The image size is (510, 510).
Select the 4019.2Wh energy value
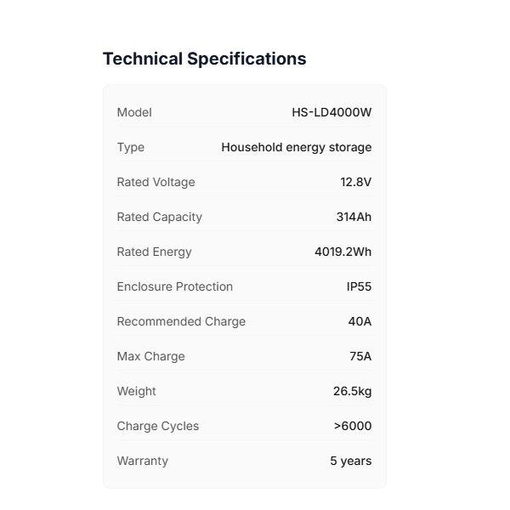pyautogui.click(x=343, y=252)
